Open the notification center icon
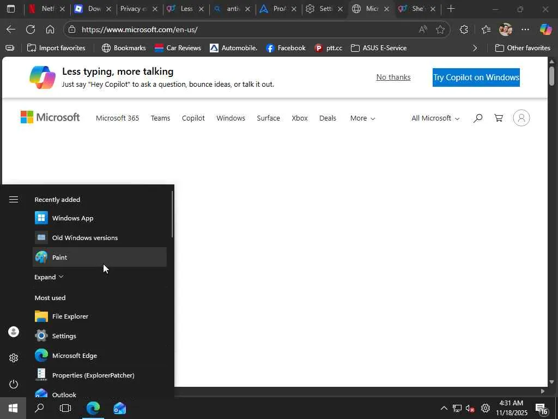Image resolution: width=558 pixels, height=419 pixels. tap(542, 409)
